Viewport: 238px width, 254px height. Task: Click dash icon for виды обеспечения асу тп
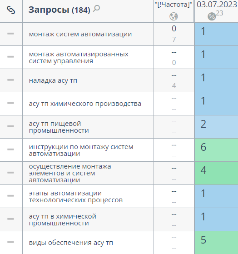[10, 242]
